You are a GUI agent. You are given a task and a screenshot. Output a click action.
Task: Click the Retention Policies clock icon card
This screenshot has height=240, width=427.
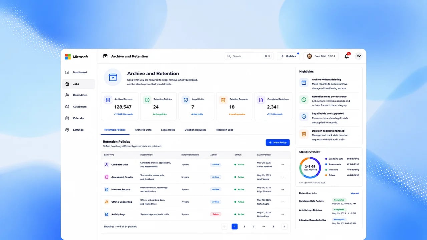pyautogui.click(x=147, y=100)
